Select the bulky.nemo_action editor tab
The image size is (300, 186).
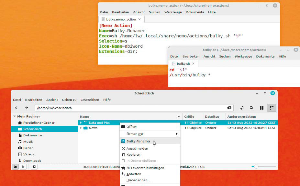point(121,19)
